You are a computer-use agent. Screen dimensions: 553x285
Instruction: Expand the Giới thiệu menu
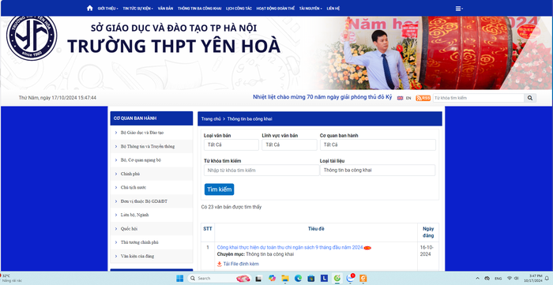click(107, 9)
